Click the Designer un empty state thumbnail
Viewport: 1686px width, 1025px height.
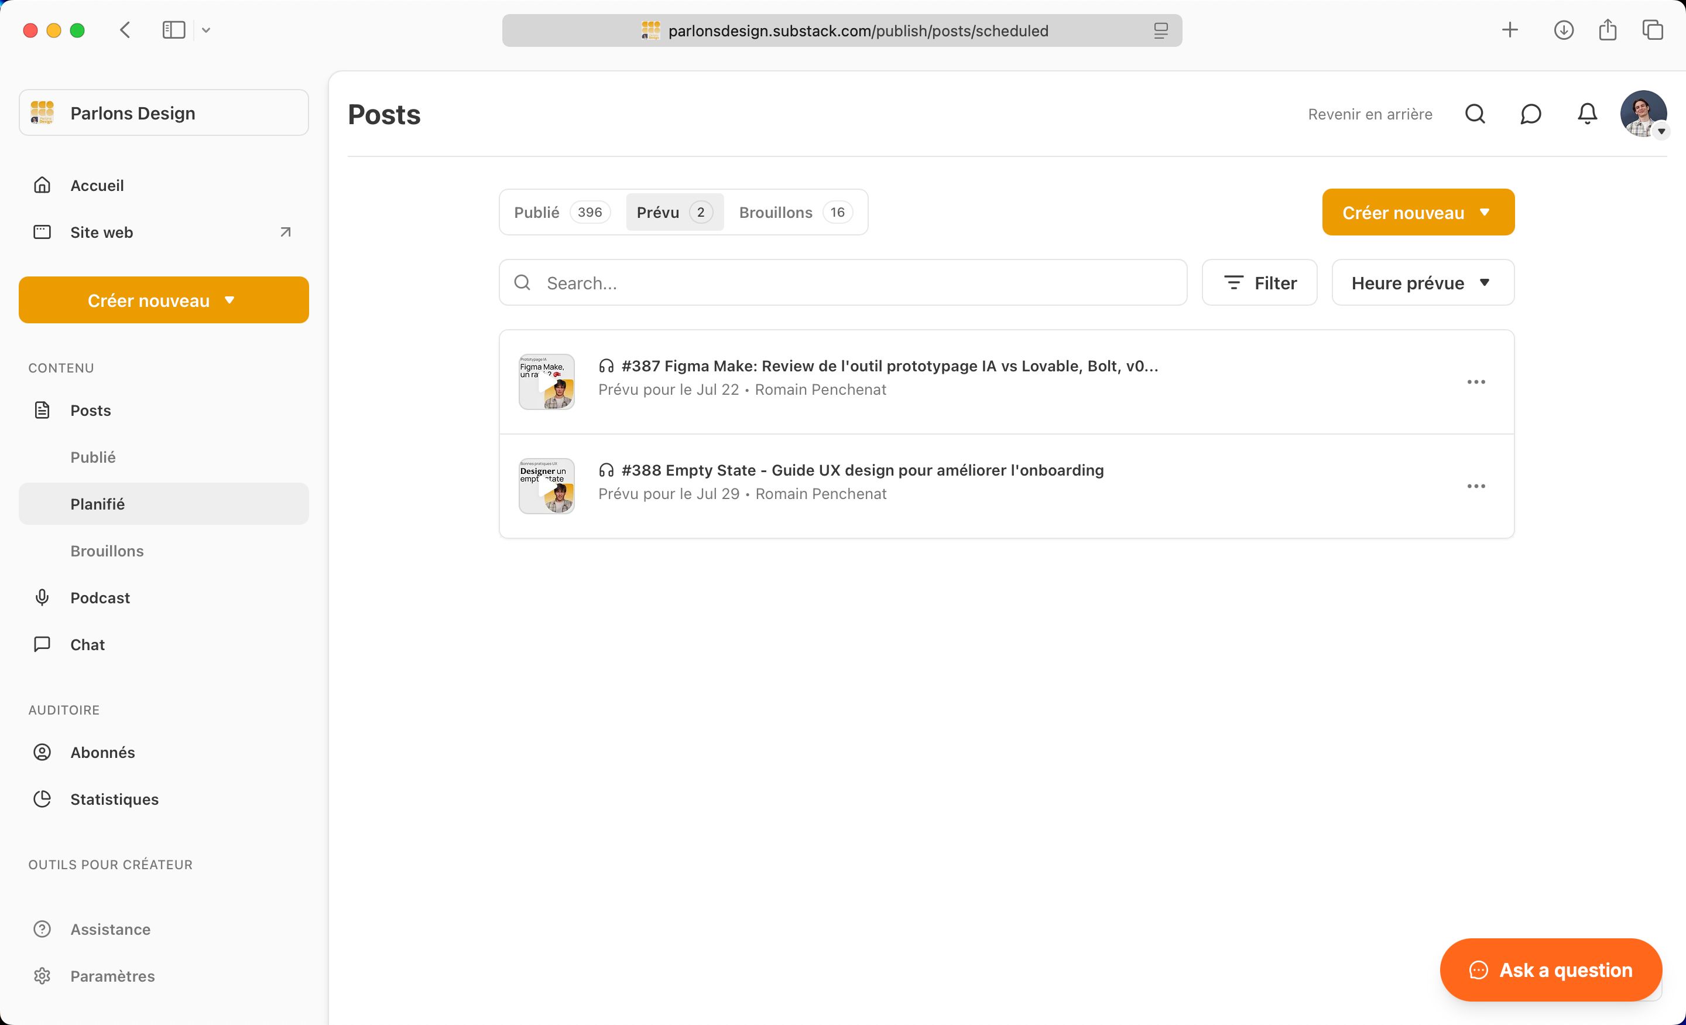click(x=546, y=486)
